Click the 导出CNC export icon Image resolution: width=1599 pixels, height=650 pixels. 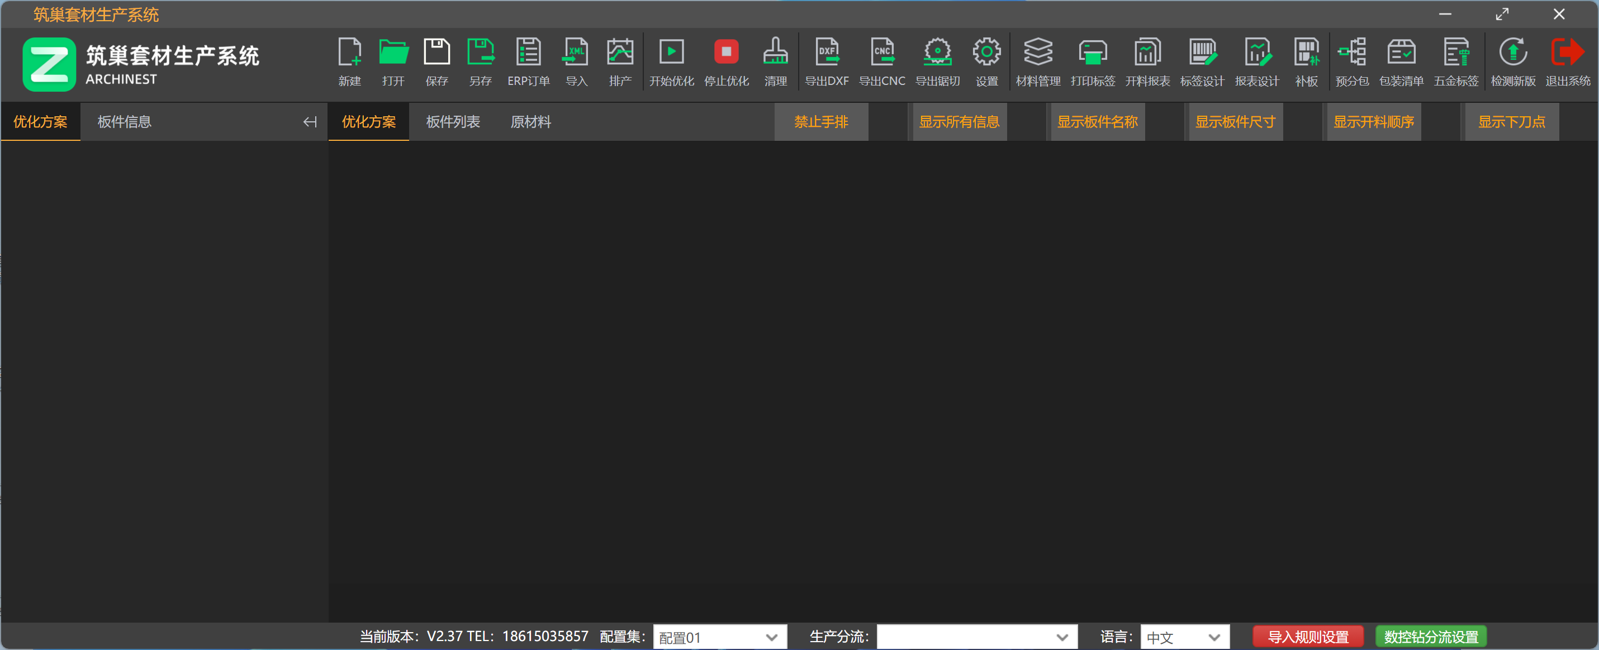coord(881,53)
